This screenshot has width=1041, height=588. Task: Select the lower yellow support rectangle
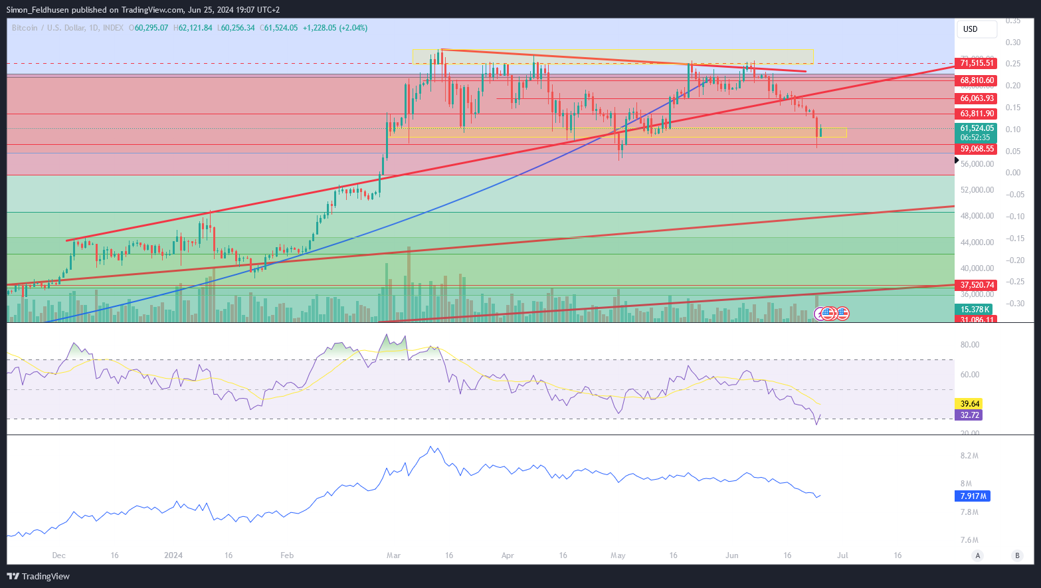(x=618, y=132)
